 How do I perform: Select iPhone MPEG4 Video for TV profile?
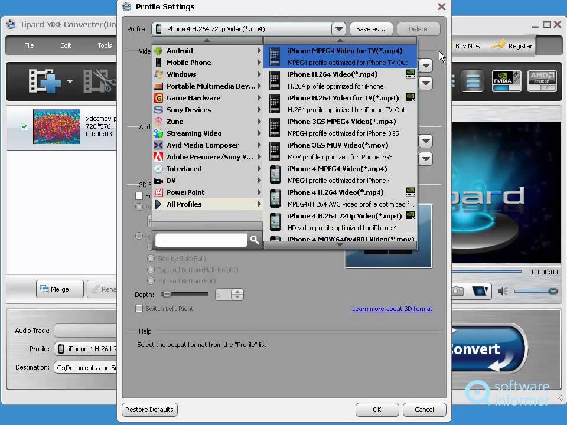[x=340, y=57]
